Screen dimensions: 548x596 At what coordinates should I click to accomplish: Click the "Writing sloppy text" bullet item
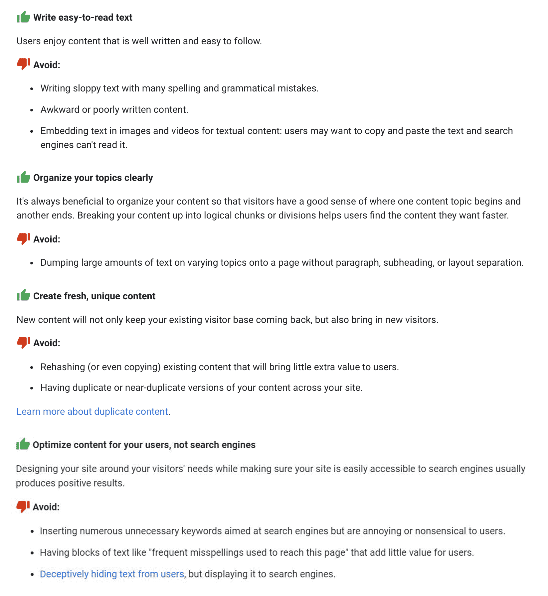[180, 88]
